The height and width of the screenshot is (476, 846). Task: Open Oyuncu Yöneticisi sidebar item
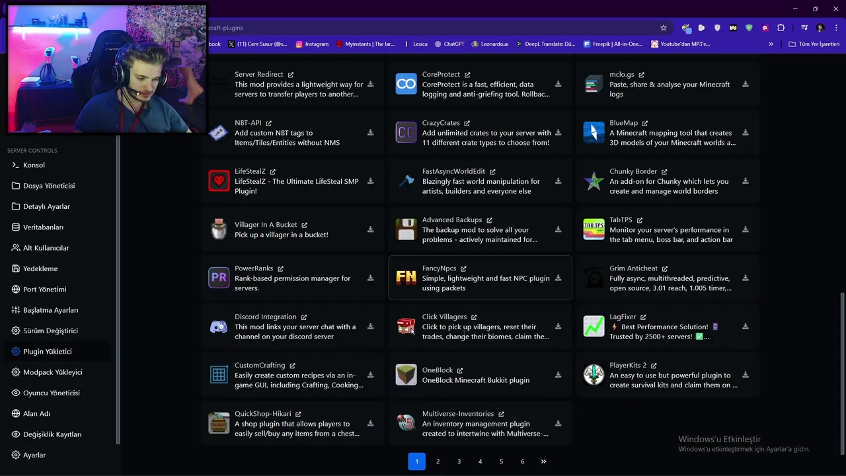(x=58, y=393)
